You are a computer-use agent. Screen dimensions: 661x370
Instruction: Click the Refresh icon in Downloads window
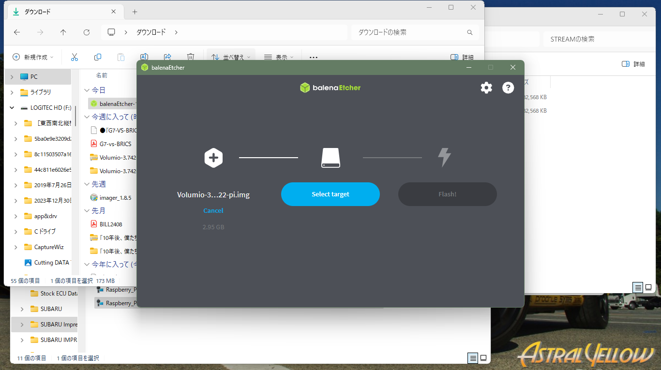(x=87, y=32)
